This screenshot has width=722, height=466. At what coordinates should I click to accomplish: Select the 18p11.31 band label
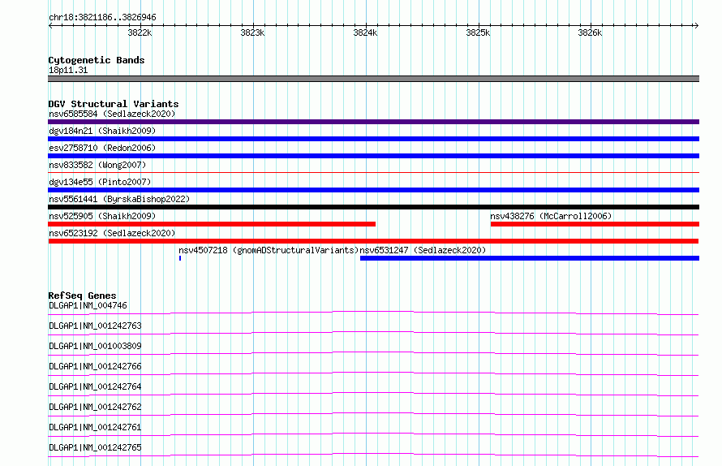click(68, 70)
